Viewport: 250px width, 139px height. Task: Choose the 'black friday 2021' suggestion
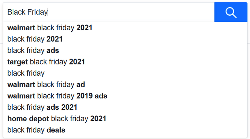pos(35,39)
